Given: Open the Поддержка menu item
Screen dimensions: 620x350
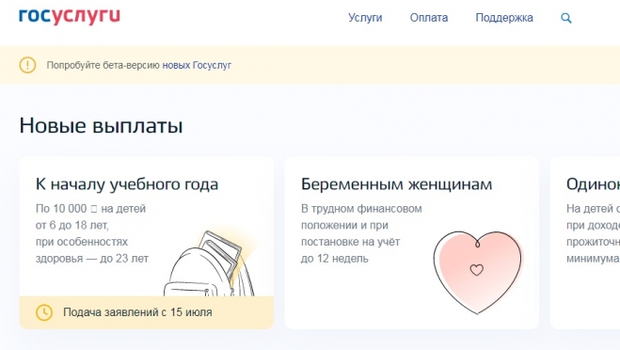Looking at the screenshot, I should click(504, 18).
